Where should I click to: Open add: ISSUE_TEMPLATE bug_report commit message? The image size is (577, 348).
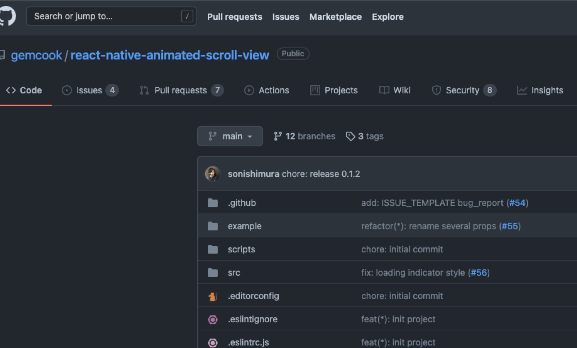coord(432,203)
